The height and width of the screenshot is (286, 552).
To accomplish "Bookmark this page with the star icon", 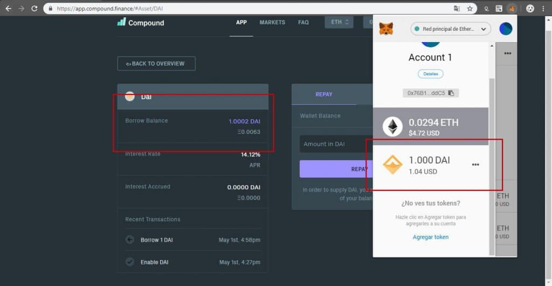I will [x=470, y=9].
